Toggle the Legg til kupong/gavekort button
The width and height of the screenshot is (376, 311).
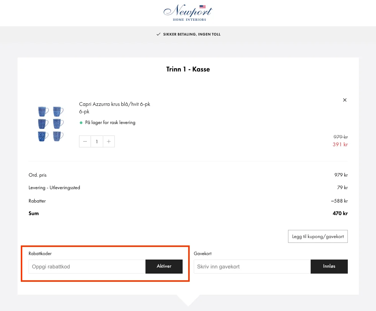318,237
